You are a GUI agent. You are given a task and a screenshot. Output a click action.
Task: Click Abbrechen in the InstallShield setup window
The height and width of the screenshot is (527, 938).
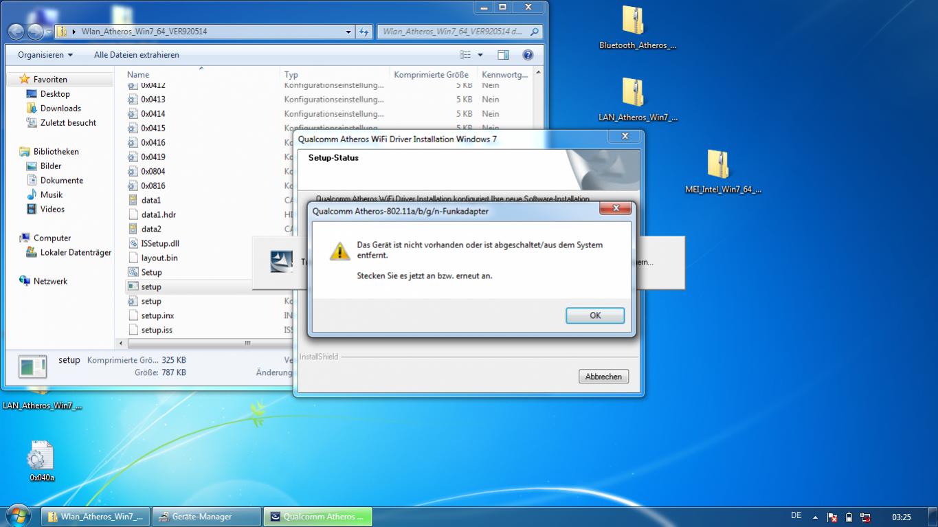click(x=603, y=377)
